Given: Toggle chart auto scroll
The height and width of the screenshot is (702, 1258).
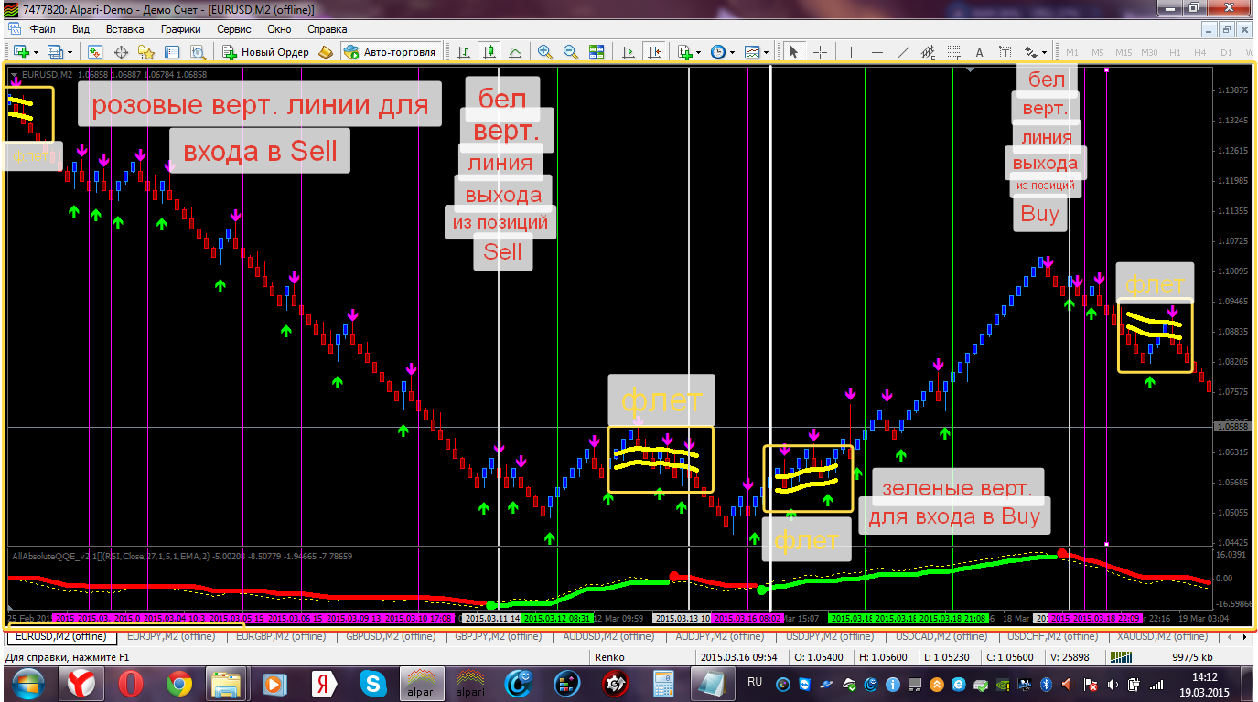Looking at the screenshot, I should (x=629, y=52).
